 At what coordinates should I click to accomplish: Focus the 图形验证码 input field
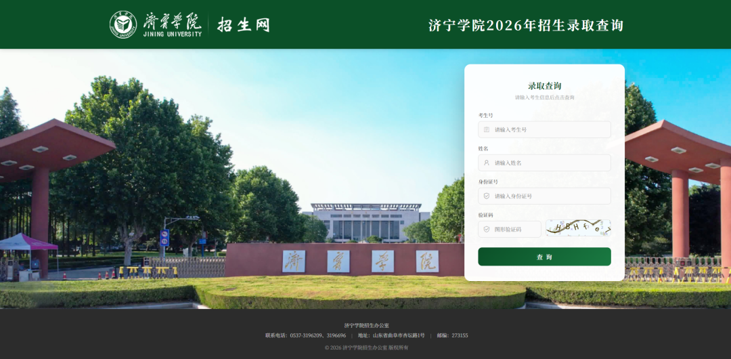(x=510, y=229)
